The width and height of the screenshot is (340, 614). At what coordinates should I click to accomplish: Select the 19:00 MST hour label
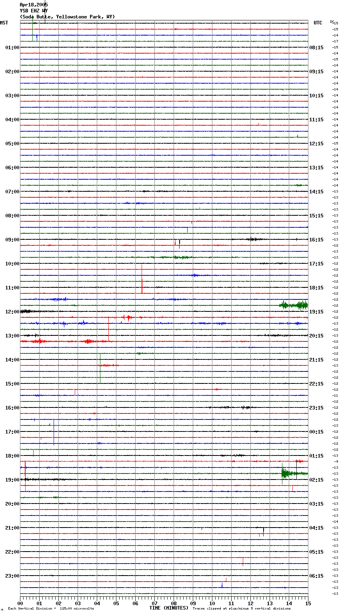coord(12,480)
